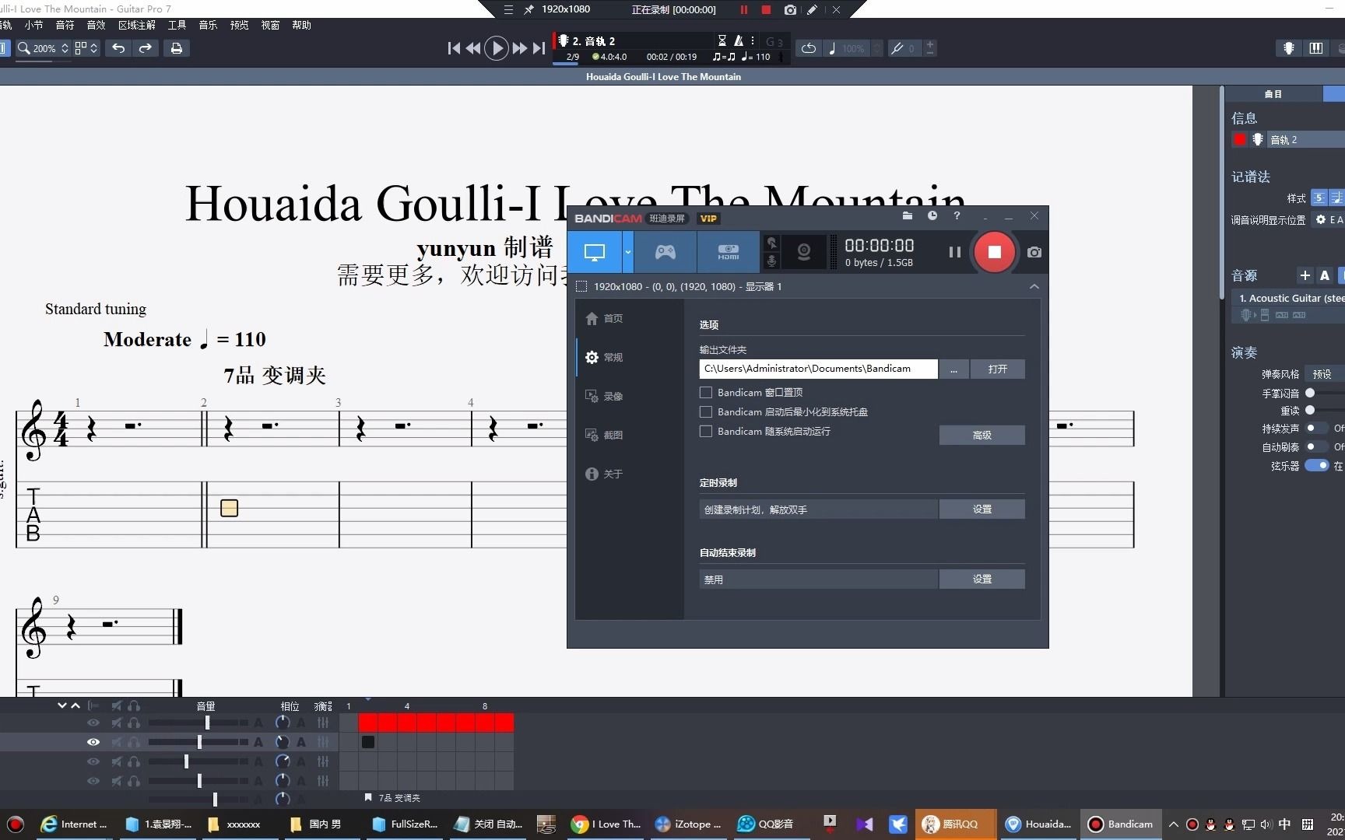Screen dimensions: 1345x840
Task: Toggle visibility eye of the first track
Action: point(93,723)
